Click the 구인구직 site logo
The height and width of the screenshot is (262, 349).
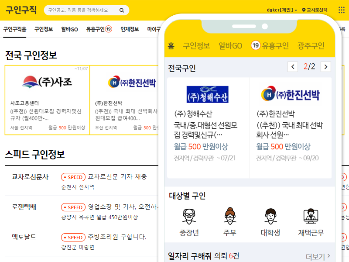tap(21, 10)
